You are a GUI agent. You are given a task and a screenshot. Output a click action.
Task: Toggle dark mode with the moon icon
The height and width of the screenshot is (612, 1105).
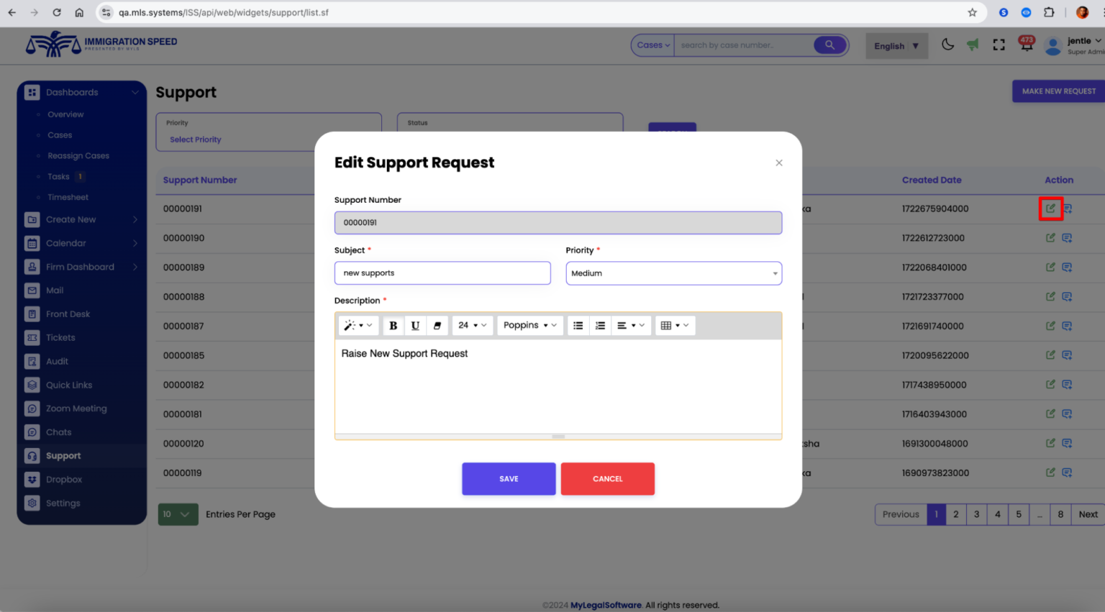(x=947, y=44)
